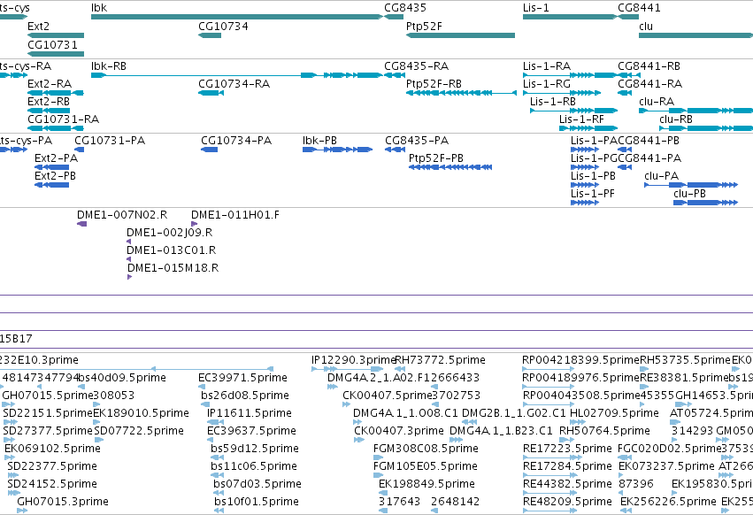Select the GH07015.3prime EST label
This screenshot has height=515, width=753.
click(63, 502)
